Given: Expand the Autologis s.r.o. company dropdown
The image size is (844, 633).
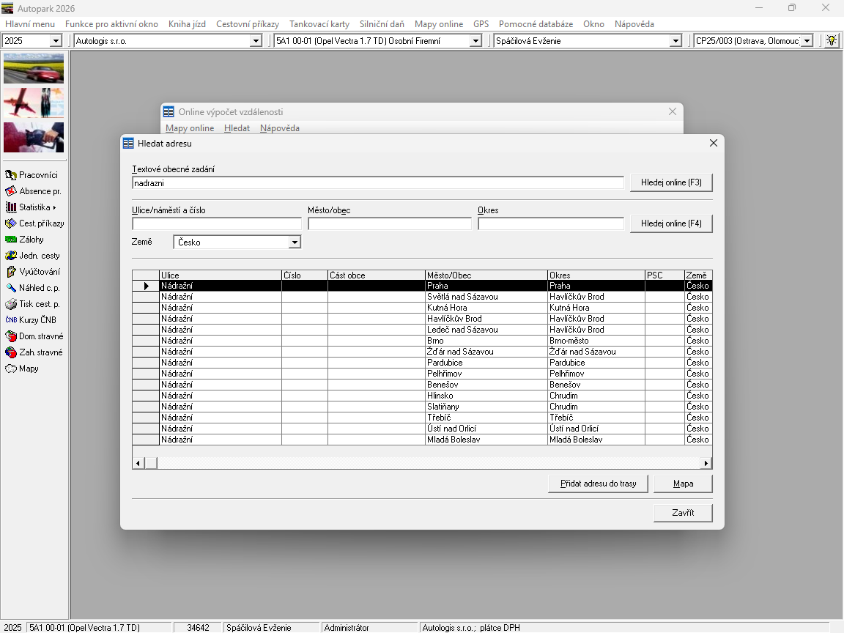Looking at the screenshot, I should pyautogui.click(x=256, y=41).
